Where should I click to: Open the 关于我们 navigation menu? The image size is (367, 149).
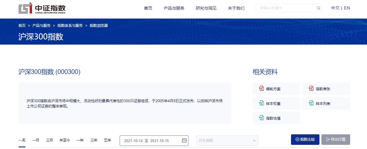236,8
